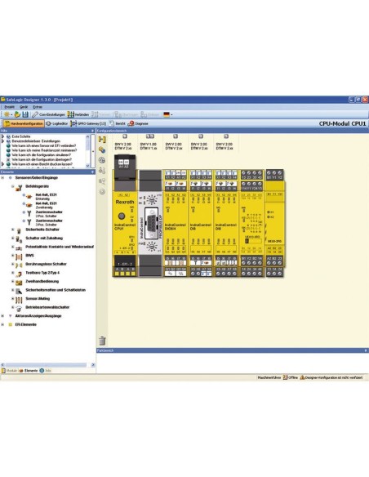Open the Gerät menu
The width and height of the screenshot is (369, 477).
click(x=24, y=107)
